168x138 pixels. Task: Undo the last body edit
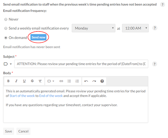coord(86,81)
